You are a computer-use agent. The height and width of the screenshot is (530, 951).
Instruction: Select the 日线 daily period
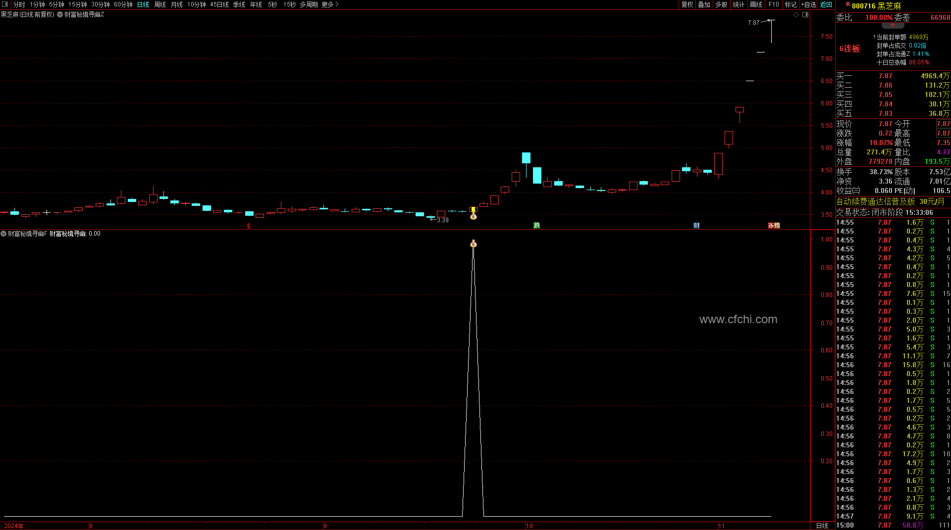click(x=143, y=4)
